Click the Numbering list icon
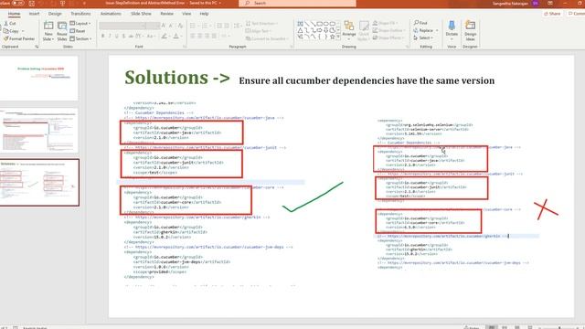 (206, 26)
